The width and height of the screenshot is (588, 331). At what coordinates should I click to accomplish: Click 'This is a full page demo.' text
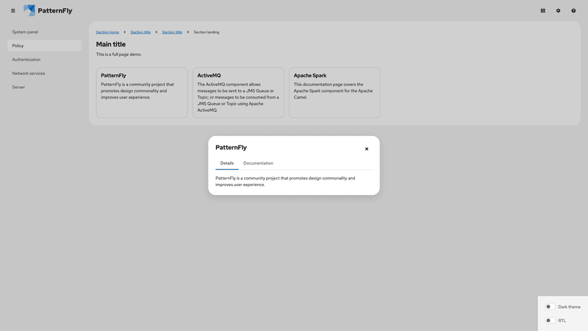click(119, 54)
